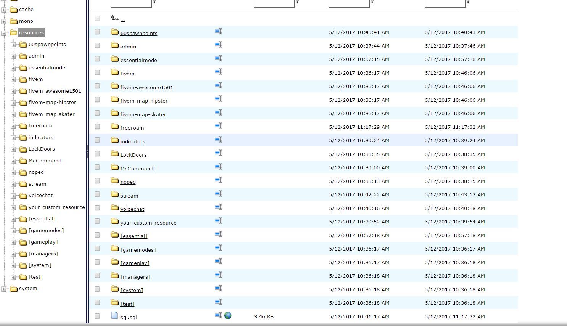Click the globe icon beside sql.sql
Screen dimensions: 567x326
[228, 316]
